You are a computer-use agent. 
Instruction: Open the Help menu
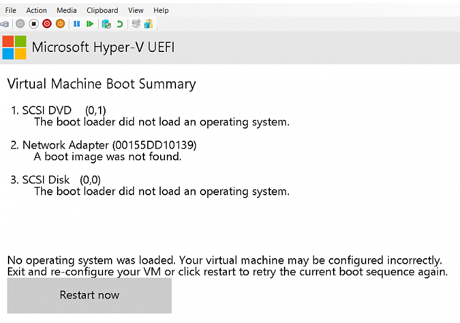(161, 10)
